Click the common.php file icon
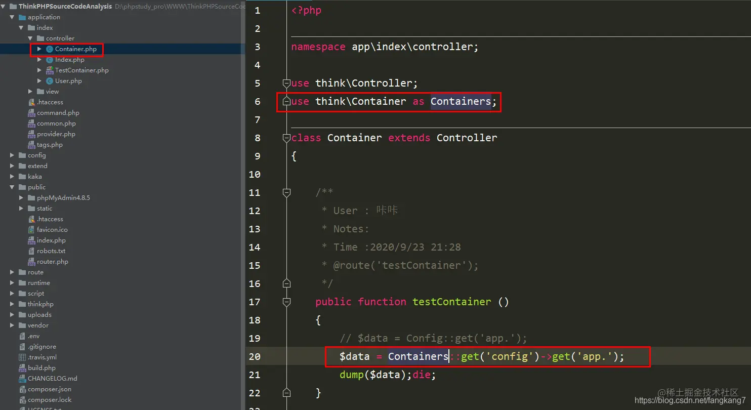The width and height of the screenshot is (751, 410). [31, 124]
